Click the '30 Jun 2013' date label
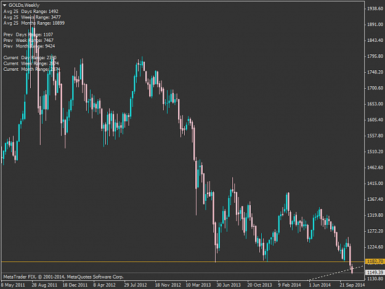 tap(229, 285)
